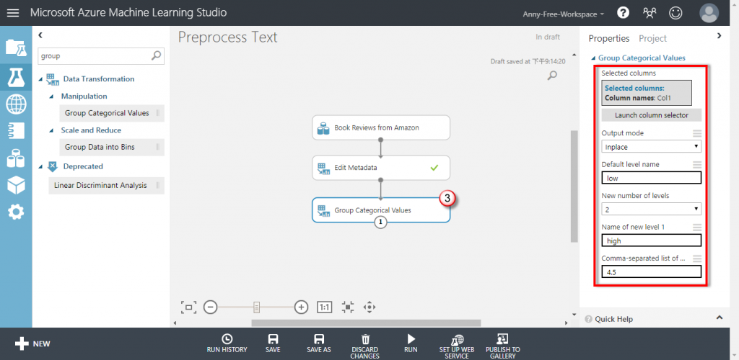Viewport: 739px width, 360px height.
Task: Click Set Up Web Service button
Action: [457, 346]
